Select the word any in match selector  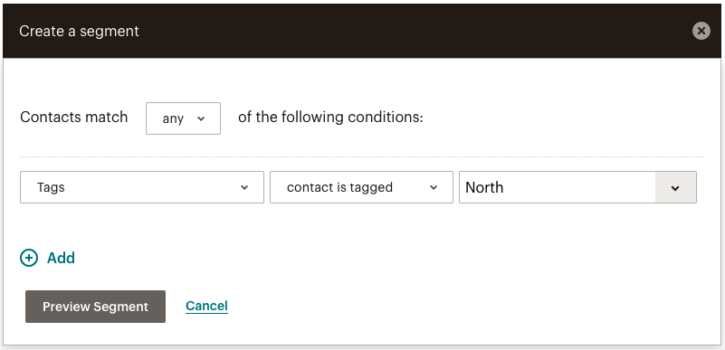(x=173, y=119)
